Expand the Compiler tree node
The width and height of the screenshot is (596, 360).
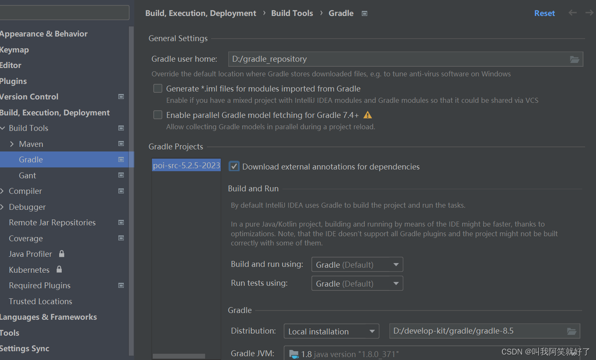(2, 191)
